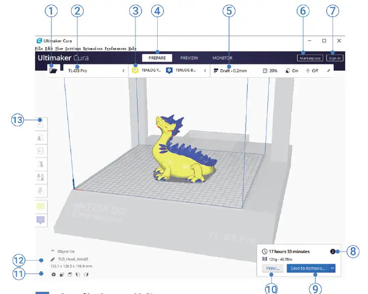Open the Extensions menu
This screenshot has width=368, height=294.
click(93, 48)
